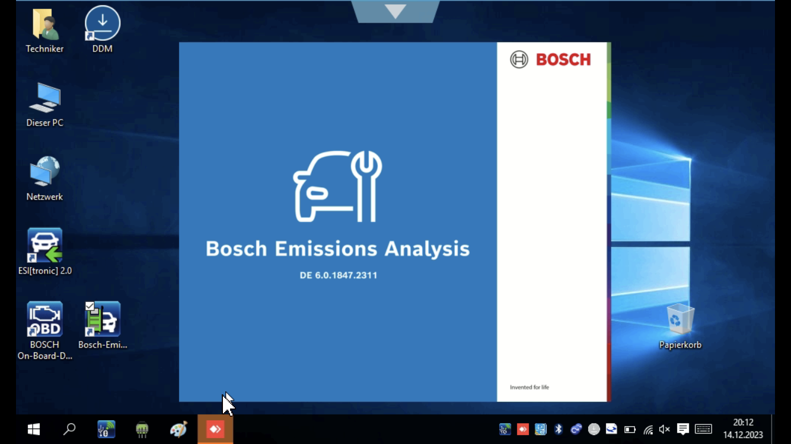Click the grey download circle tray icon
The width and height of the screenshot is (791, 444).
coord(594,429)
